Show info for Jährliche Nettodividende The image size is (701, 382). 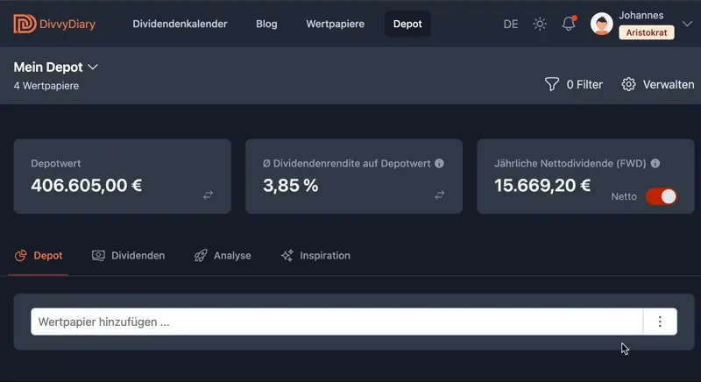pos(655,163)
